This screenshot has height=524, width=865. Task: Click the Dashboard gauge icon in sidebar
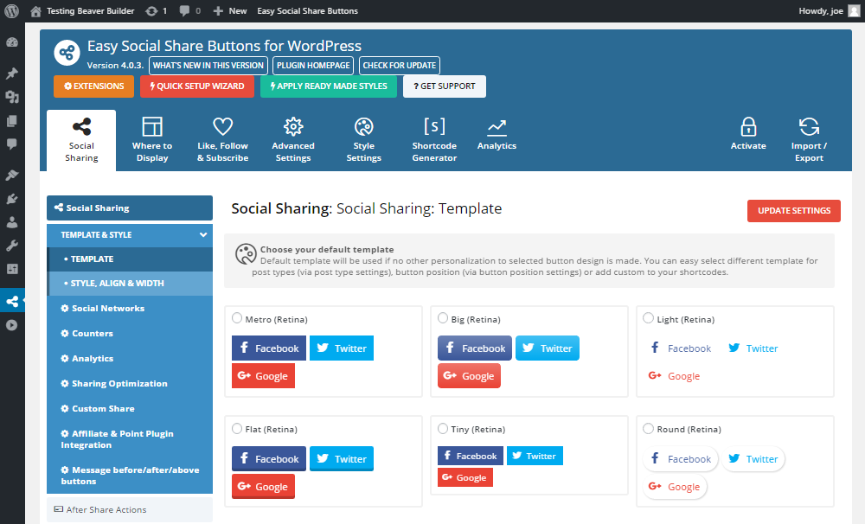pos(12,42)
